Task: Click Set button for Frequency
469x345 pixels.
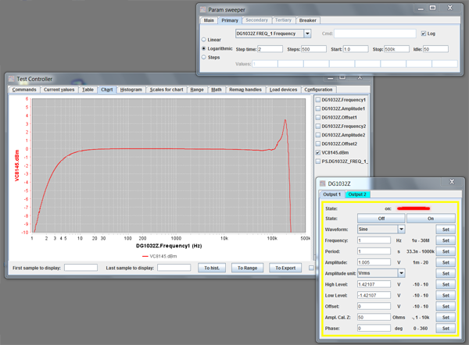Action: [446, 240]
